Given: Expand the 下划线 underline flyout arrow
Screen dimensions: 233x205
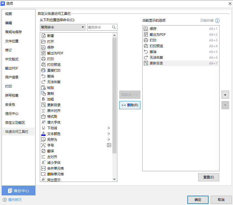Looking at the screenshot, I should 109,128.
